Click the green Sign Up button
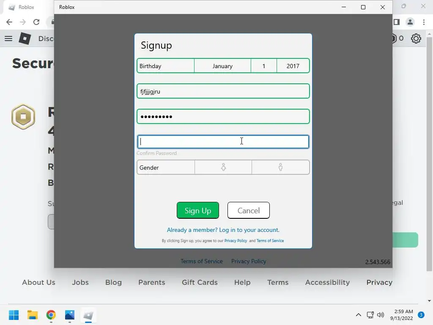 point(198,210)
